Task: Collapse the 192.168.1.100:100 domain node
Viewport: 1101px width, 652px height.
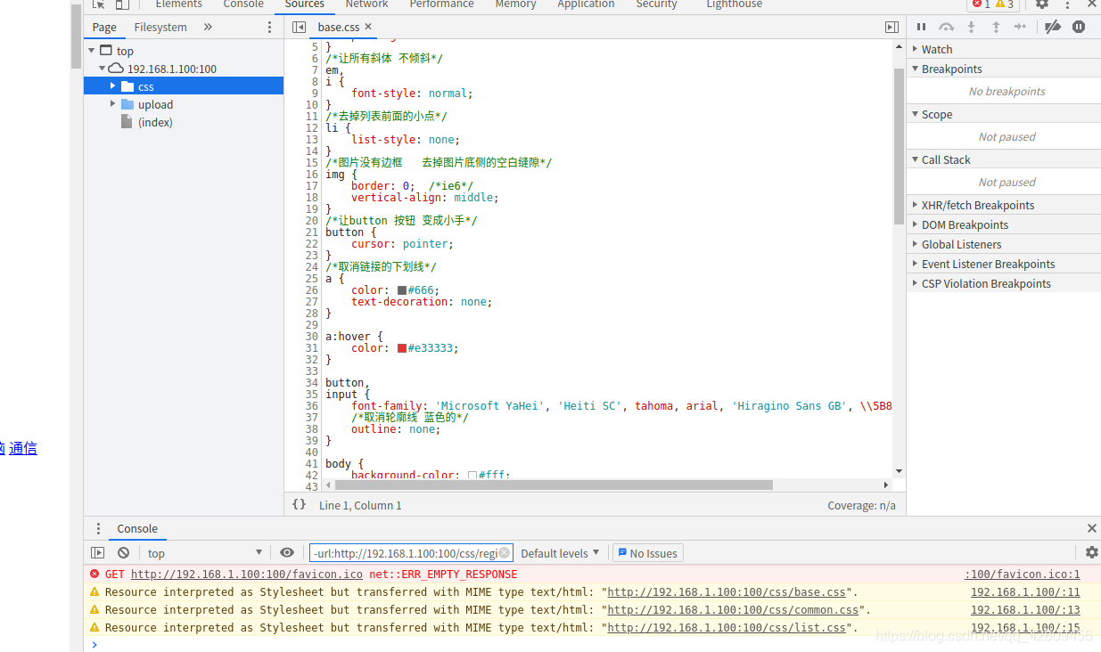Action: point(103,69)
